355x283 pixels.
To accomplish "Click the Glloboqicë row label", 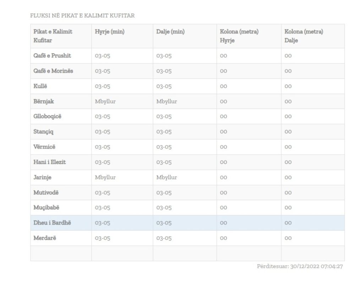I will [x=47, y=117].
